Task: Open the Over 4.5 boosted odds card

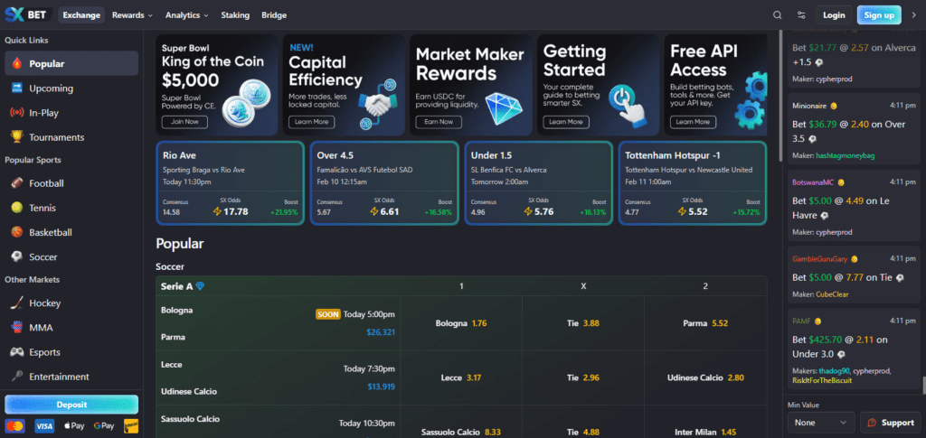Action: tap(384, 183)
